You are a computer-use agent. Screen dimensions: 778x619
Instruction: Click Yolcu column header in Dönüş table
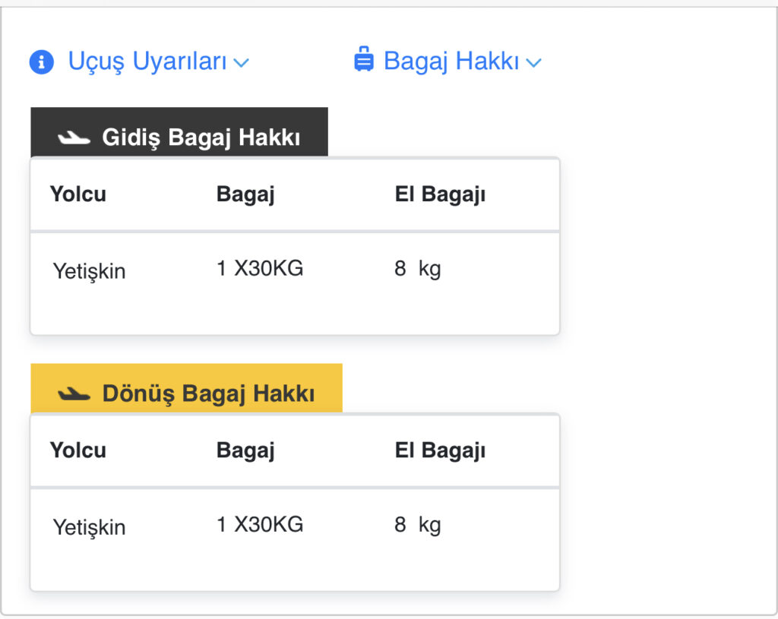(x=78, y=450)
